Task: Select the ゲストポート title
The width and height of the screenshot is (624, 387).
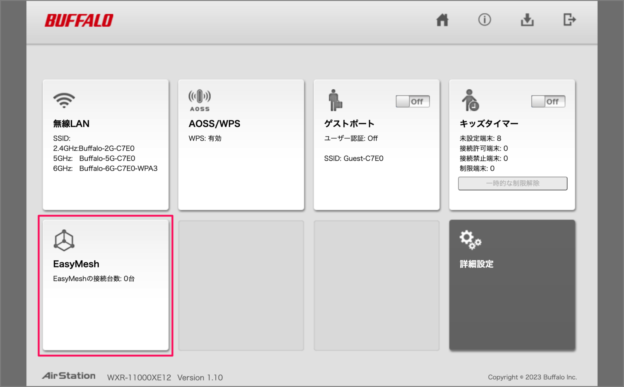Action: click(x=349, y=124)
